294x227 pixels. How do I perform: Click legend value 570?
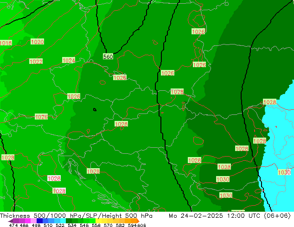(108, 225)
